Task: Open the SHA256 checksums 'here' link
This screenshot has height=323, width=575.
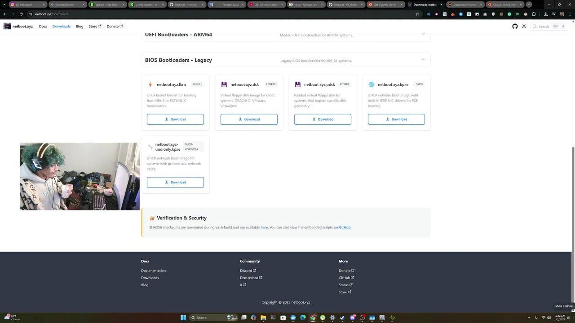Action: click(264, 227)
